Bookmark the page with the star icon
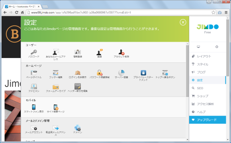 213,12
